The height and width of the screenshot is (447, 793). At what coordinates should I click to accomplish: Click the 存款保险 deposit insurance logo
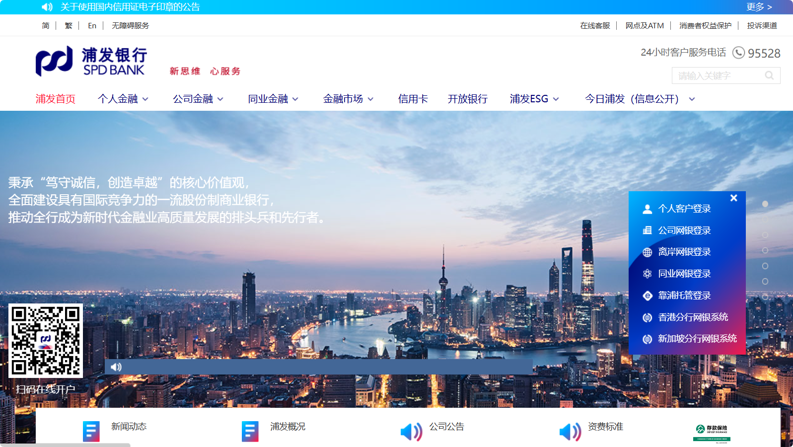(712, 433)
